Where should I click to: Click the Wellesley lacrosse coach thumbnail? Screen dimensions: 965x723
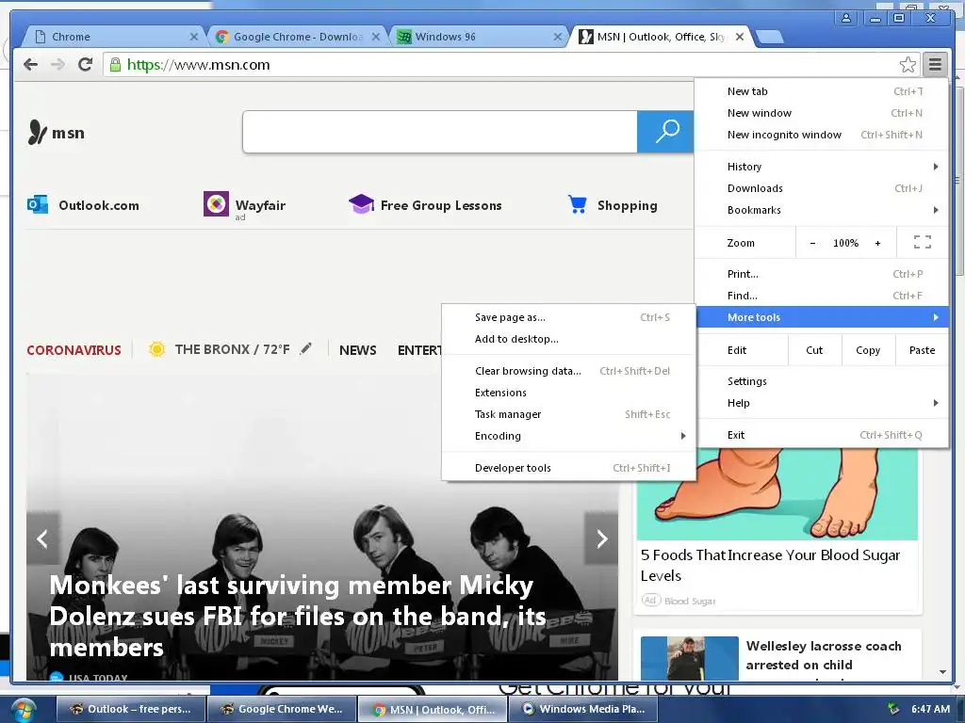coord(689,658)
